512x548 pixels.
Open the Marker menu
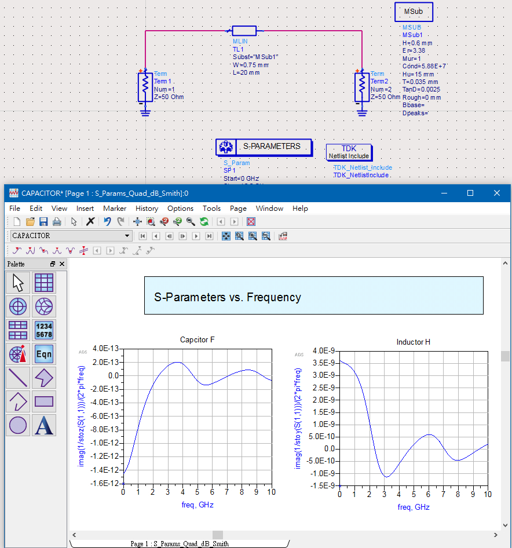114,208
